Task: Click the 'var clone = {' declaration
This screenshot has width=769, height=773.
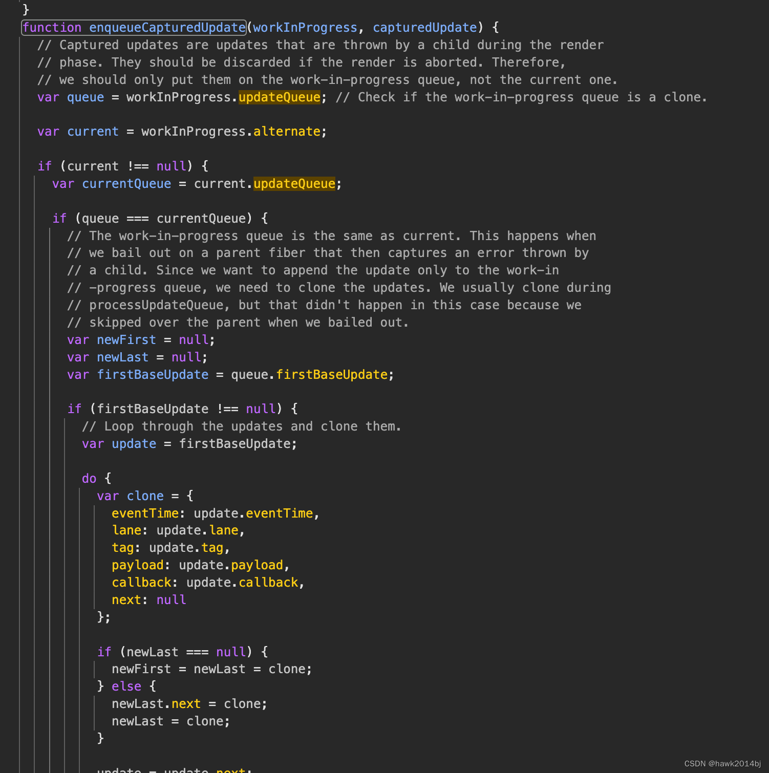Action: pyautogui.click(x=145, y=496)
